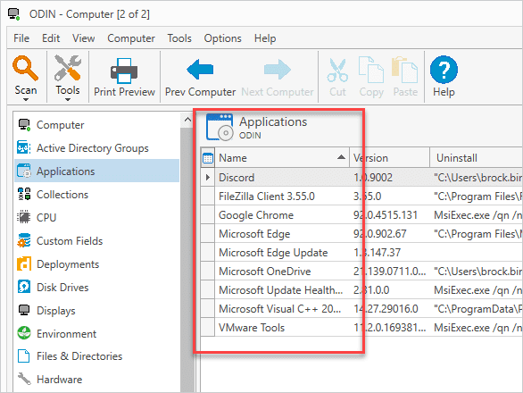Open the File menu
This screenshot has width=523, height=393.
21,38
